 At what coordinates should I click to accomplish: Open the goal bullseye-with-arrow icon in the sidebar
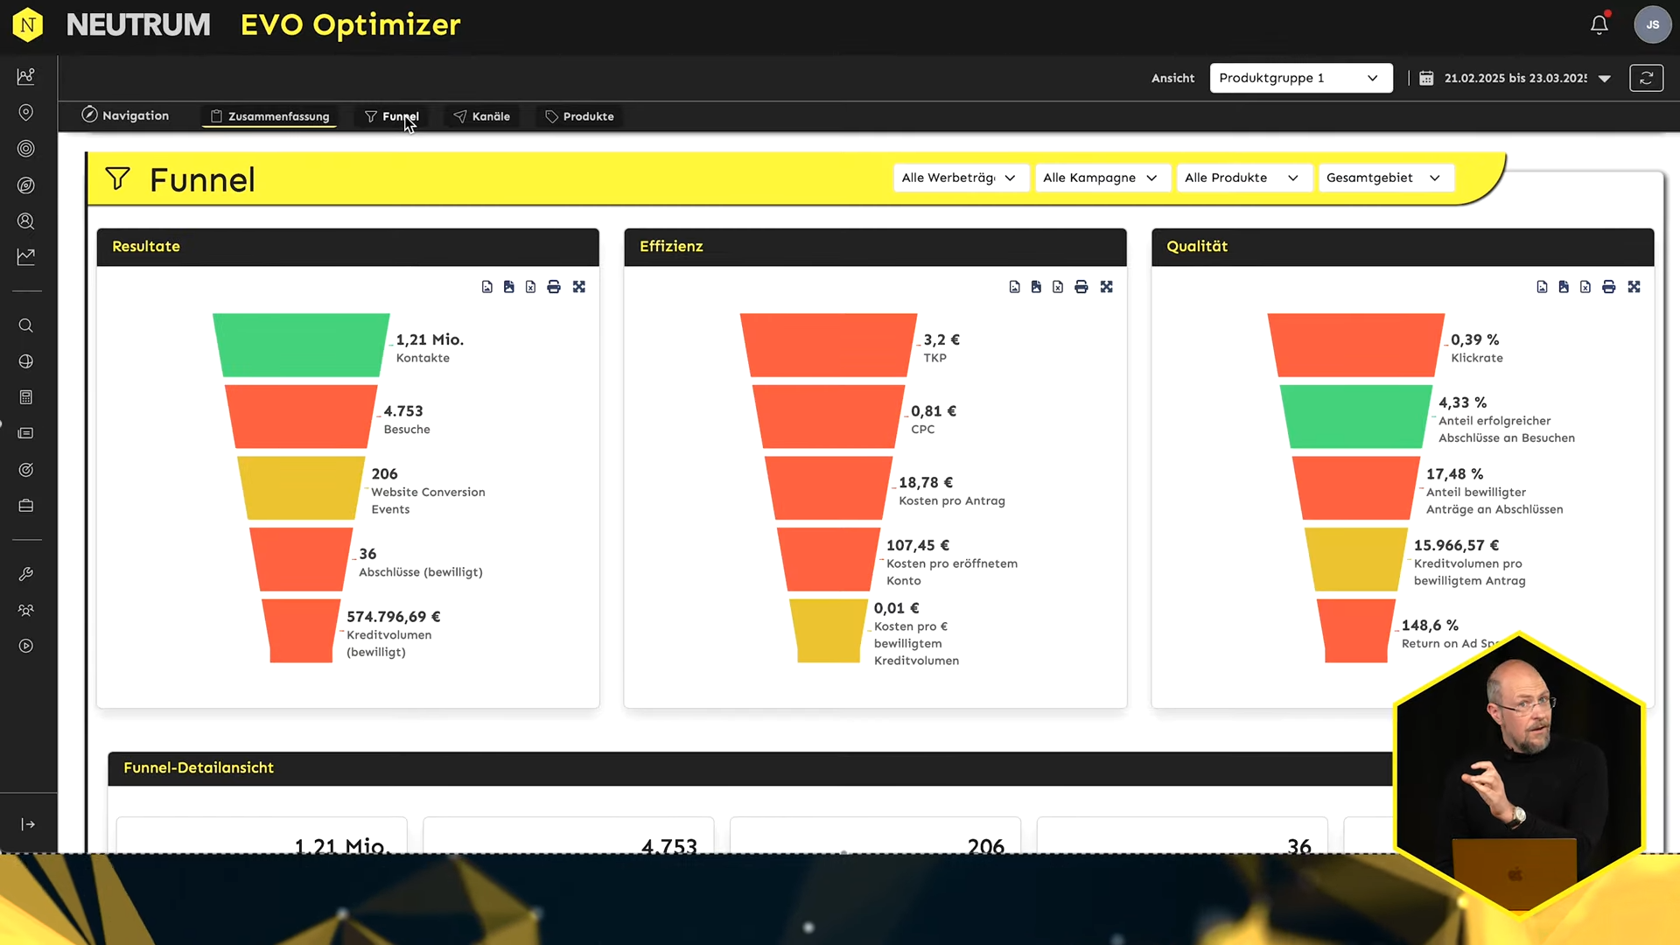tap(26, 470)
